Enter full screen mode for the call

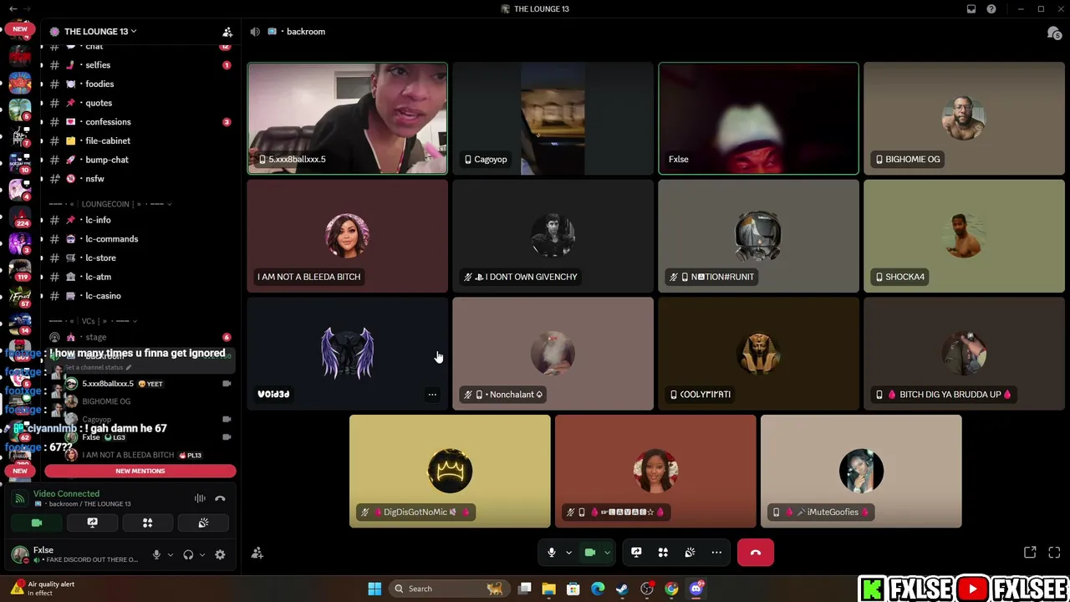1054,553
